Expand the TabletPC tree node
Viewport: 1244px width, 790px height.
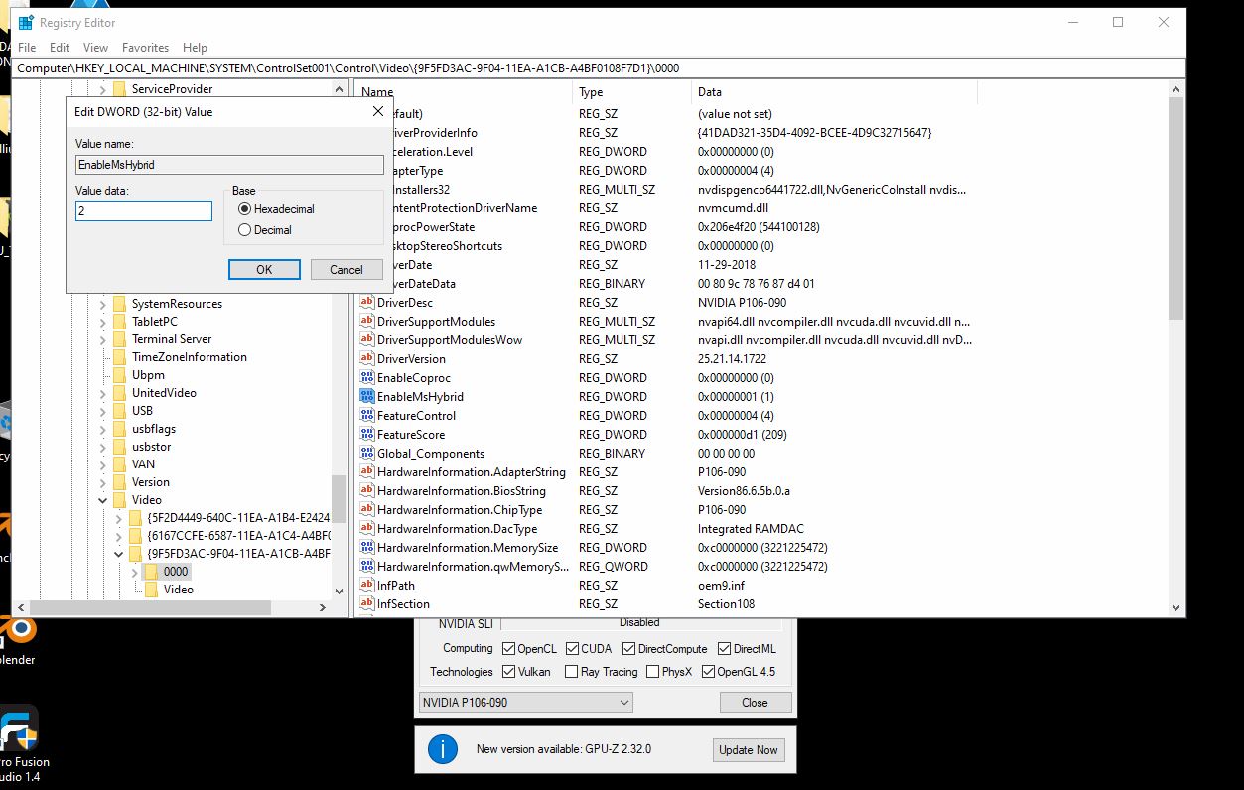pyautogui.click(x=103, y=322)
